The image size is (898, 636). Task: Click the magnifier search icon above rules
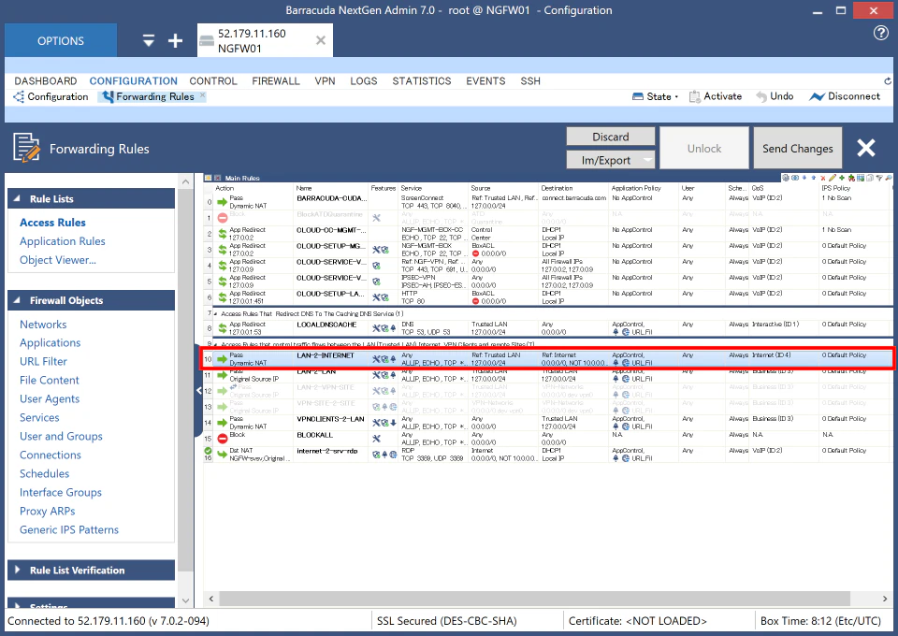(x=889, y=178)
